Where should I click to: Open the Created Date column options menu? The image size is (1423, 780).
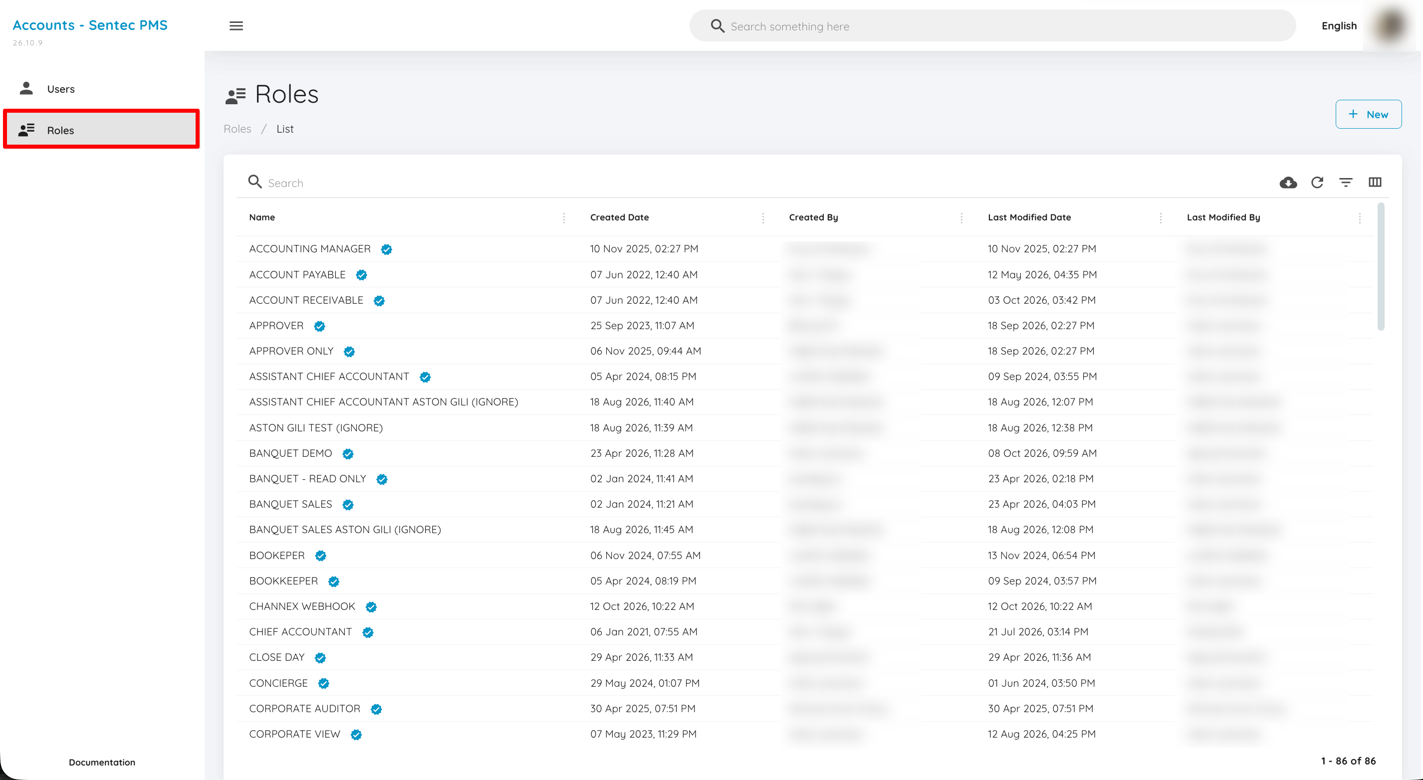(x=763, y=217)
